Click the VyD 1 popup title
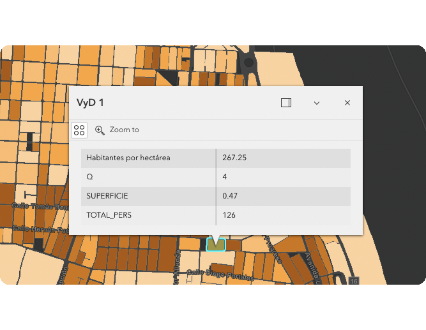Viewport: 426px width, 330px height. pos(90,103)
